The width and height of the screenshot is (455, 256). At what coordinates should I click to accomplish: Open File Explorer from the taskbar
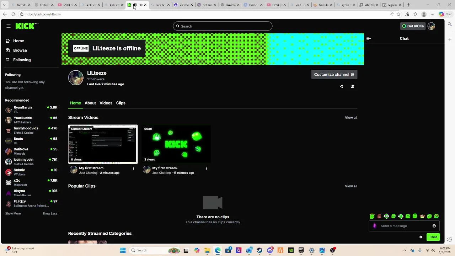[207, 251]
